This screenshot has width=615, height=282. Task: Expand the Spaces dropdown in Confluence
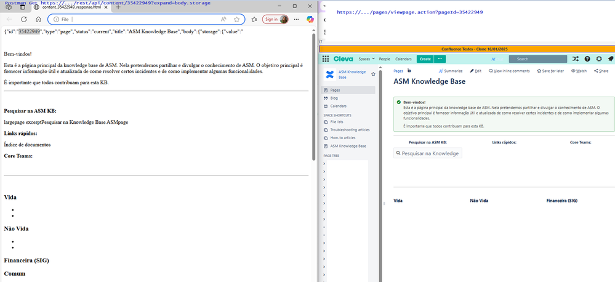pyautogui.click(x=367, y=59)
